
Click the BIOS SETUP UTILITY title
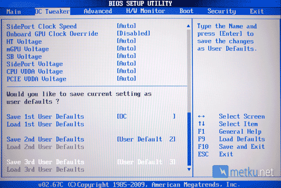(x=140, y=4)
